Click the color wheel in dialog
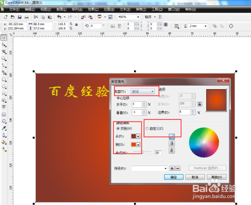This screenshot has width=251, height=205. pyautogui.click(x=204, y=143)
